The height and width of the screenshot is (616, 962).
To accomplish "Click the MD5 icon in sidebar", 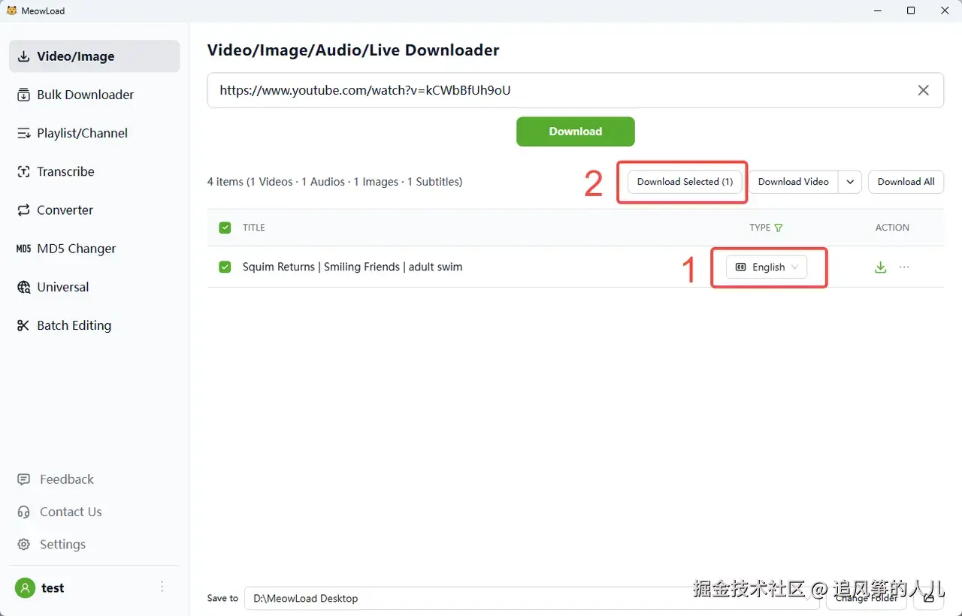I will [x=23, y=249].
